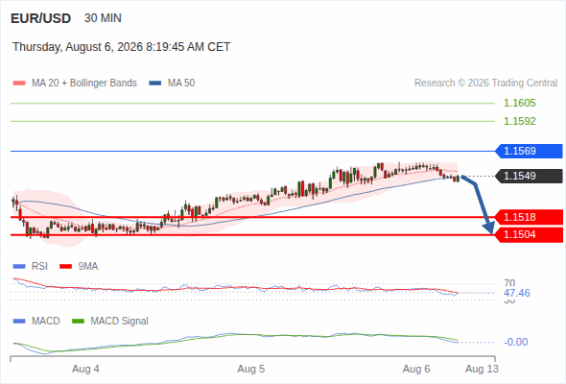Click the 1.1605 resistance level label
Screen dimensions: 566x384
pos(520,104)
